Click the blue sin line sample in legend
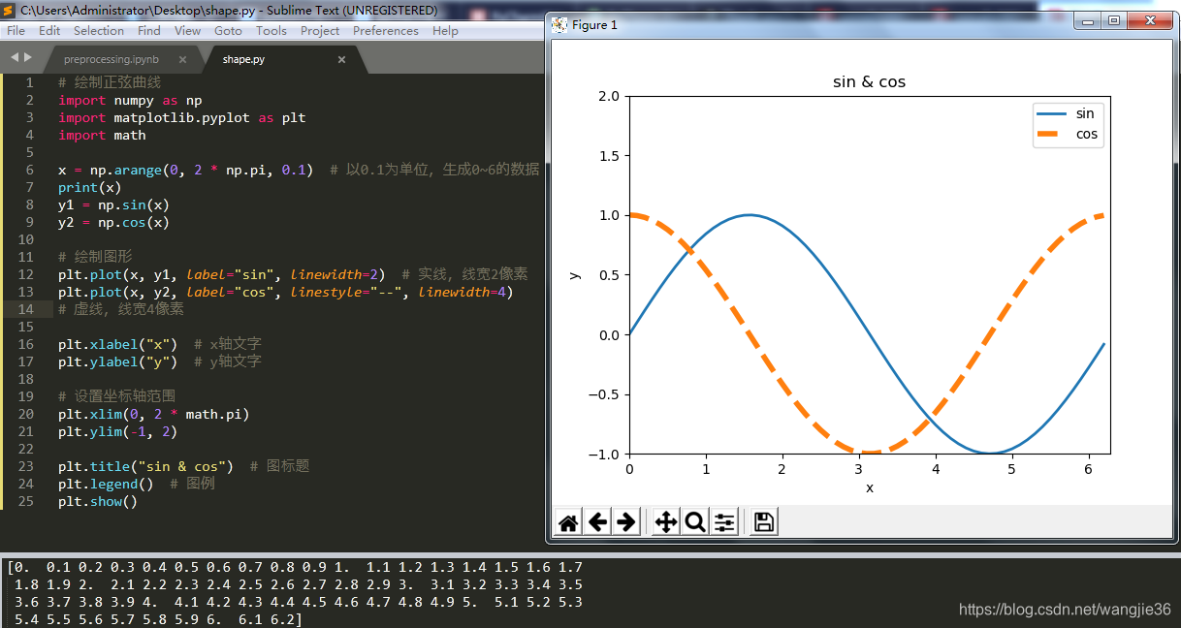Image resolution: width=1181 pixels, height=628 pixels. pyautogui.click(x=1051, y=114)
